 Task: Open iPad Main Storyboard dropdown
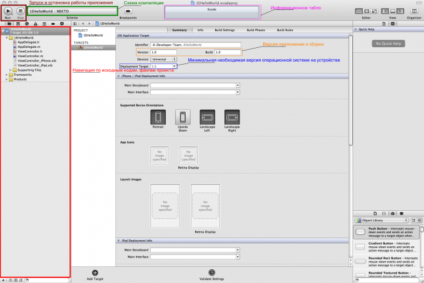[238, 250]
